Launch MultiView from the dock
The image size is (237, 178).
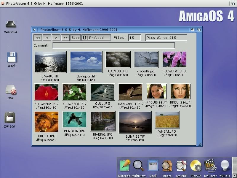[138, 166]
